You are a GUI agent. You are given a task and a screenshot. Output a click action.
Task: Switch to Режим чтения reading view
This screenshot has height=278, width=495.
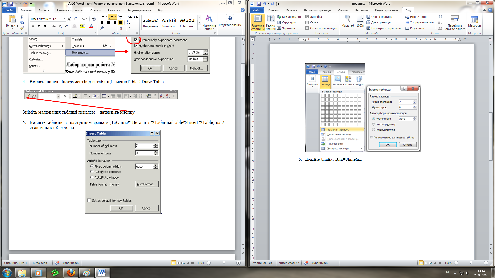tap(271, 22)
